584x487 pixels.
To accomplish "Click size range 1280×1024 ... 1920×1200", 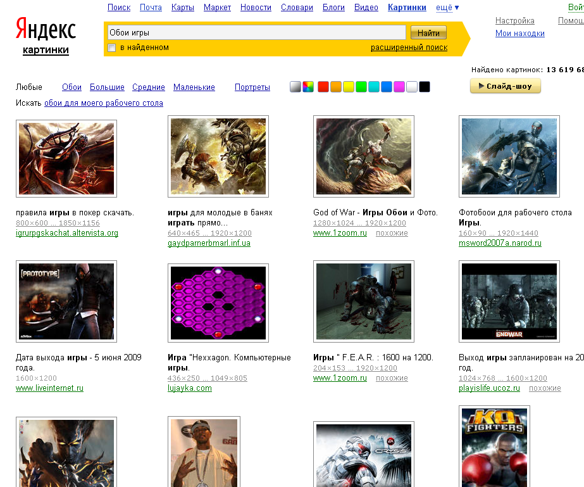I will point(359,223).
